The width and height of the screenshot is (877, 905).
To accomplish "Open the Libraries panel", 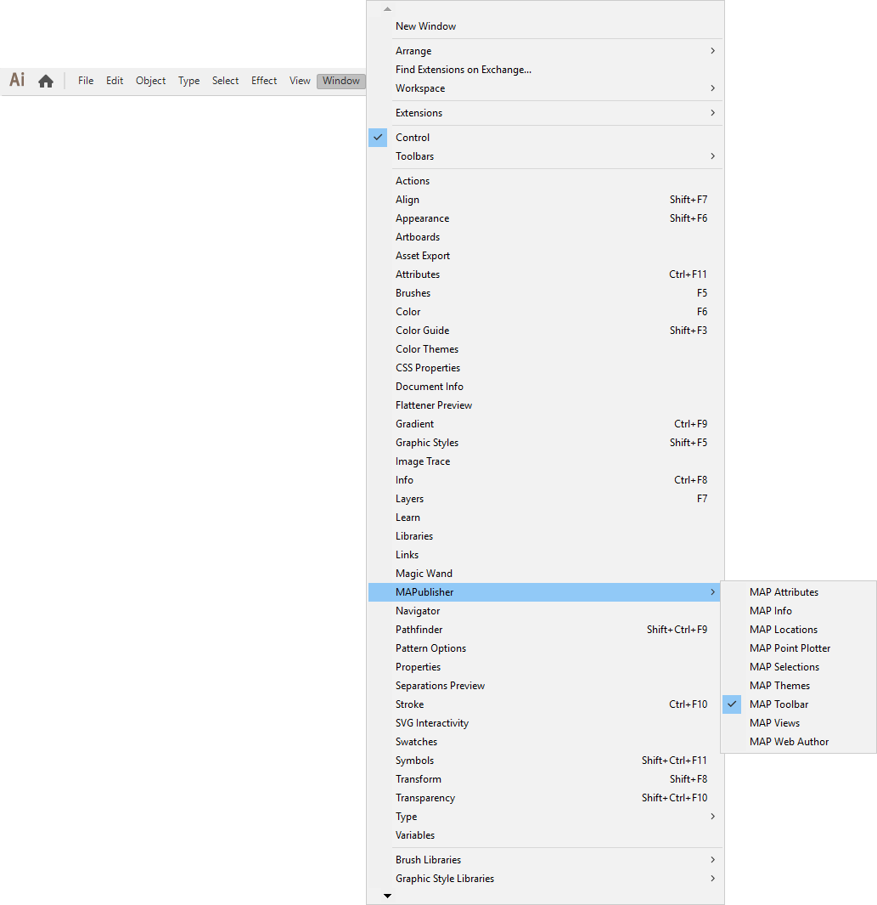I will pyautogui.click(x=545, y=536).
